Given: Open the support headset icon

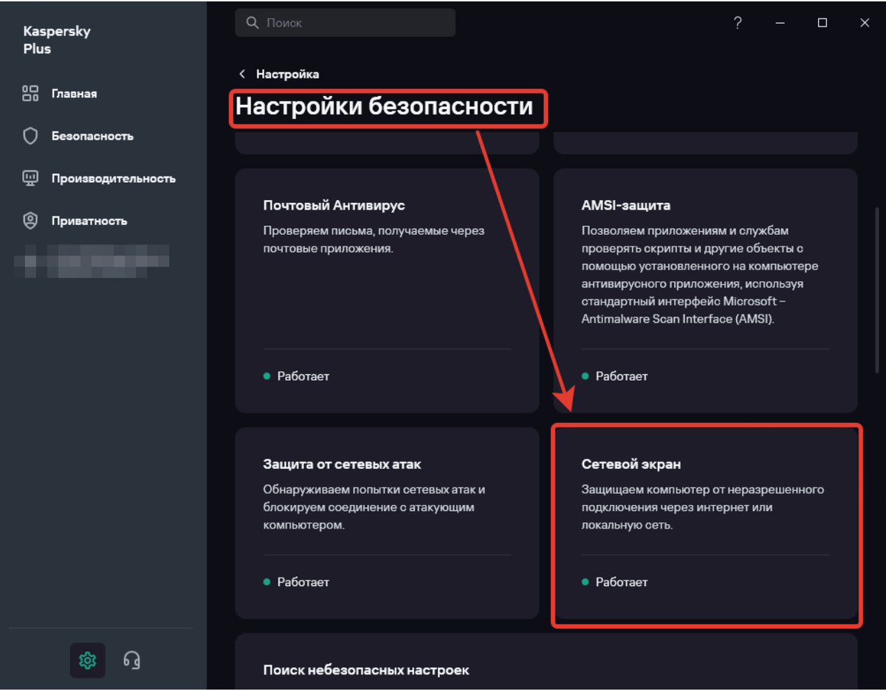Looking at the screenshot, I should (x=132, y=660).
